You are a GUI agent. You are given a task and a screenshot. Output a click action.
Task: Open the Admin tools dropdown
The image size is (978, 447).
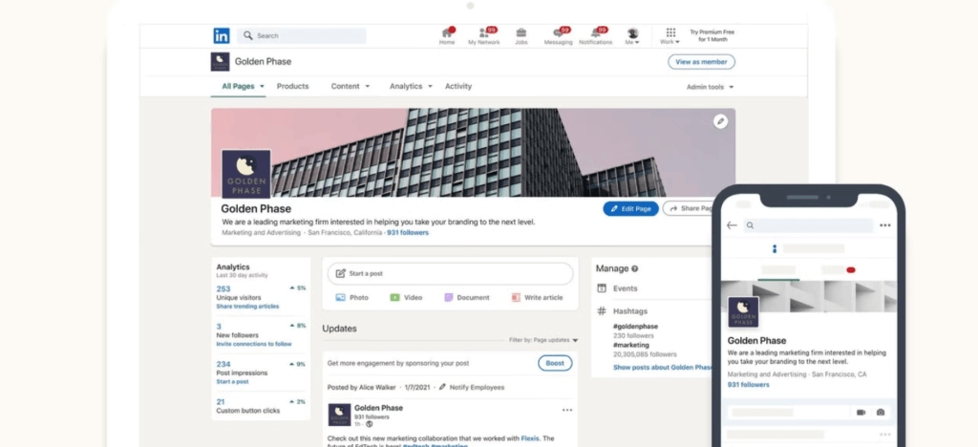click(710, 87)
